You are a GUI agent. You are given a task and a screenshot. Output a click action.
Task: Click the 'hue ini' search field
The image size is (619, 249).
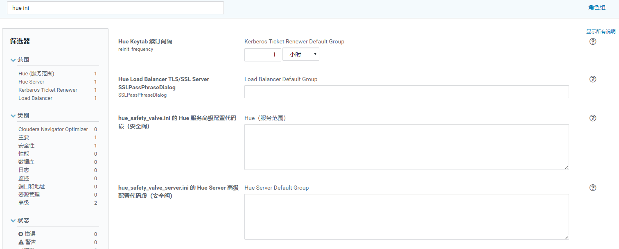coord(115,8)
